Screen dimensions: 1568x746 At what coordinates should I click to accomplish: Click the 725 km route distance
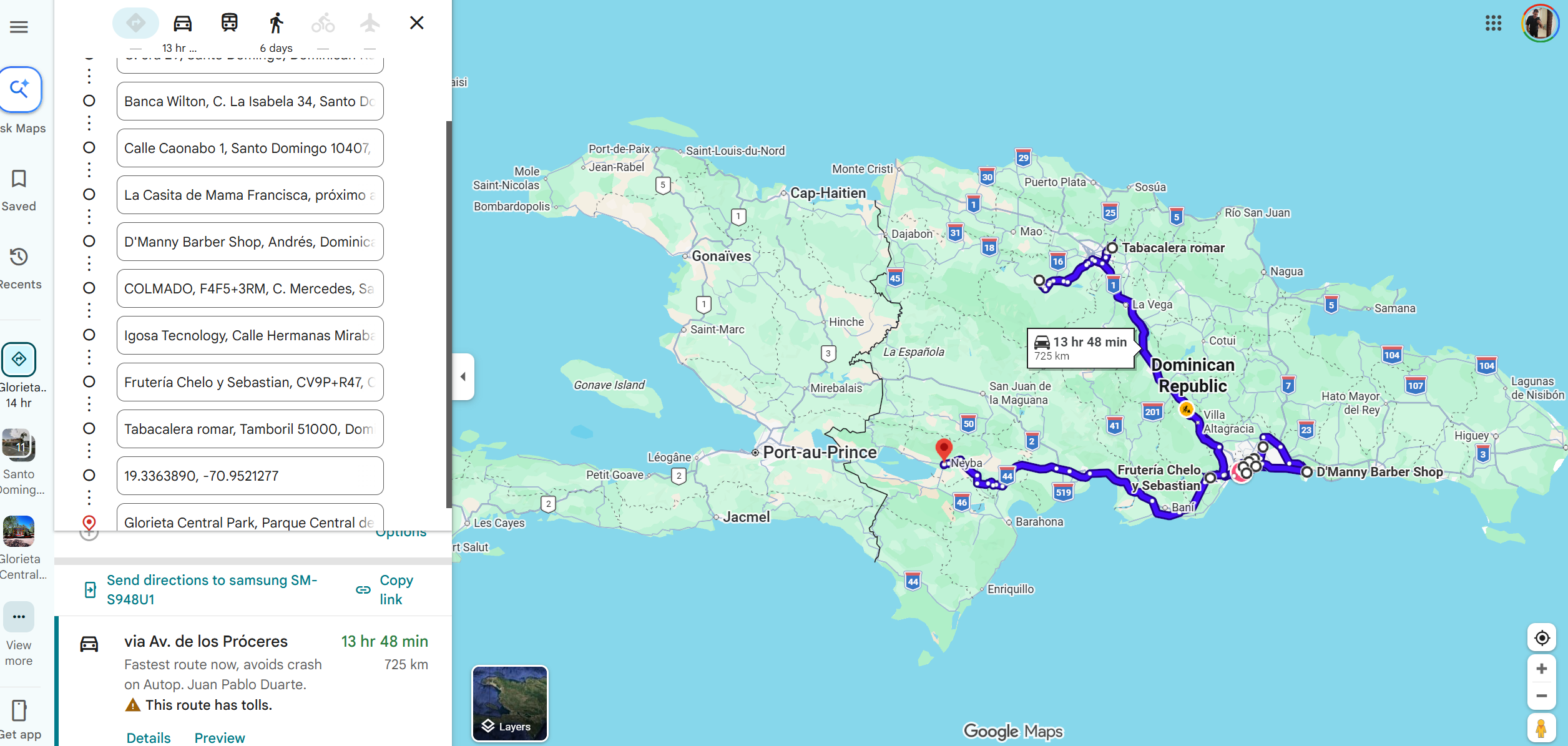[x=406, y=664]
